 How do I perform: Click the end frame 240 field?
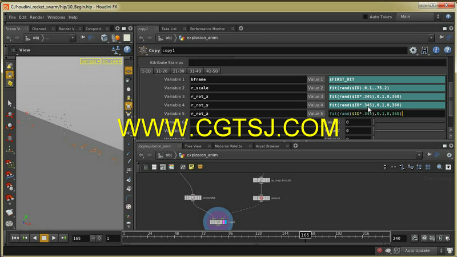tap(399, 238)
